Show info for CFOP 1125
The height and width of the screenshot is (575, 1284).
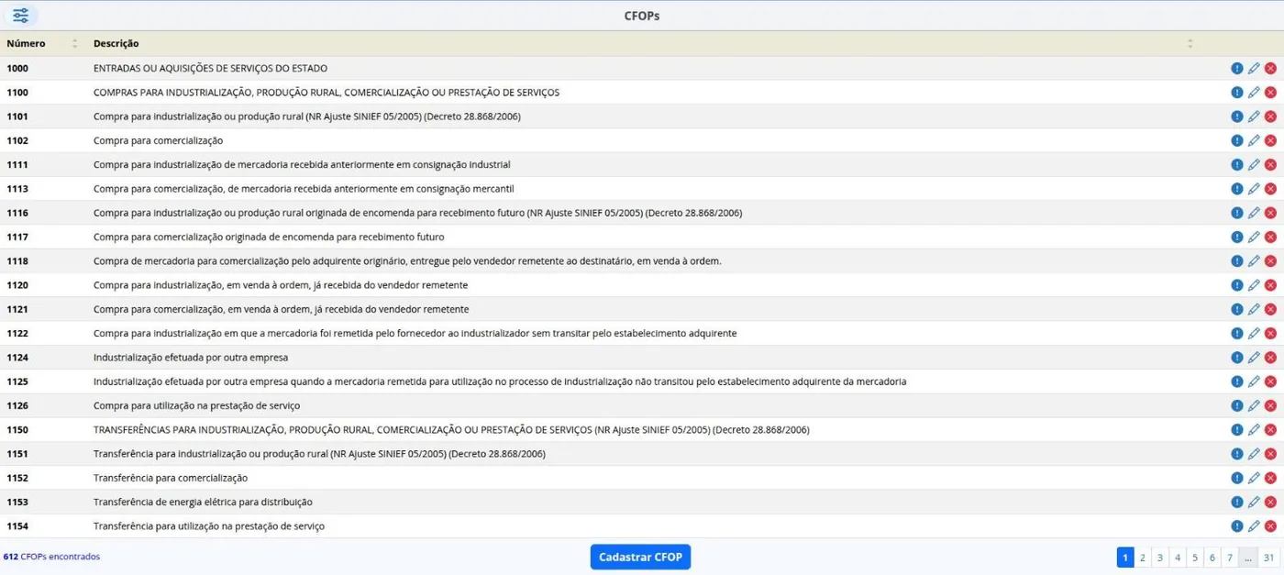pos(1237,381)
